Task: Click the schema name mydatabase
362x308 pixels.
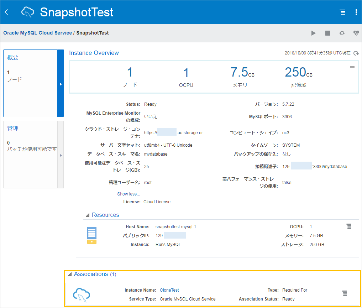Action: coord(156,154)
